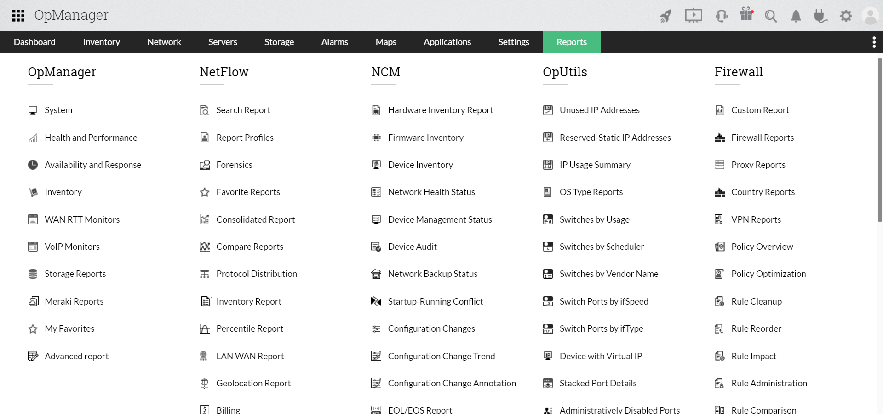Open Switch Ports by ifSpeed report
The height and width of the screenshot is (414, 883).
pos(604,301)
